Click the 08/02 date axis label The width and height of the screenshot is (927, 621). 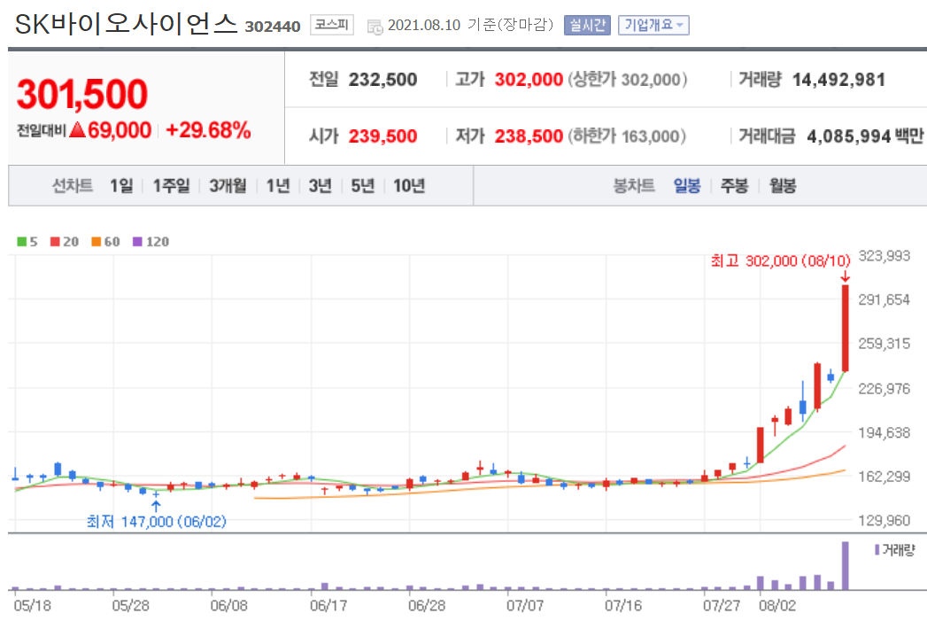click(777, 606)
